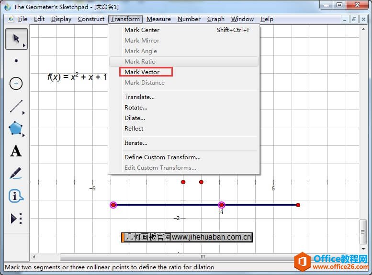Click the vertical scrollbar thumb
Viewport: 372px width, 275px height.
[363, 232]
